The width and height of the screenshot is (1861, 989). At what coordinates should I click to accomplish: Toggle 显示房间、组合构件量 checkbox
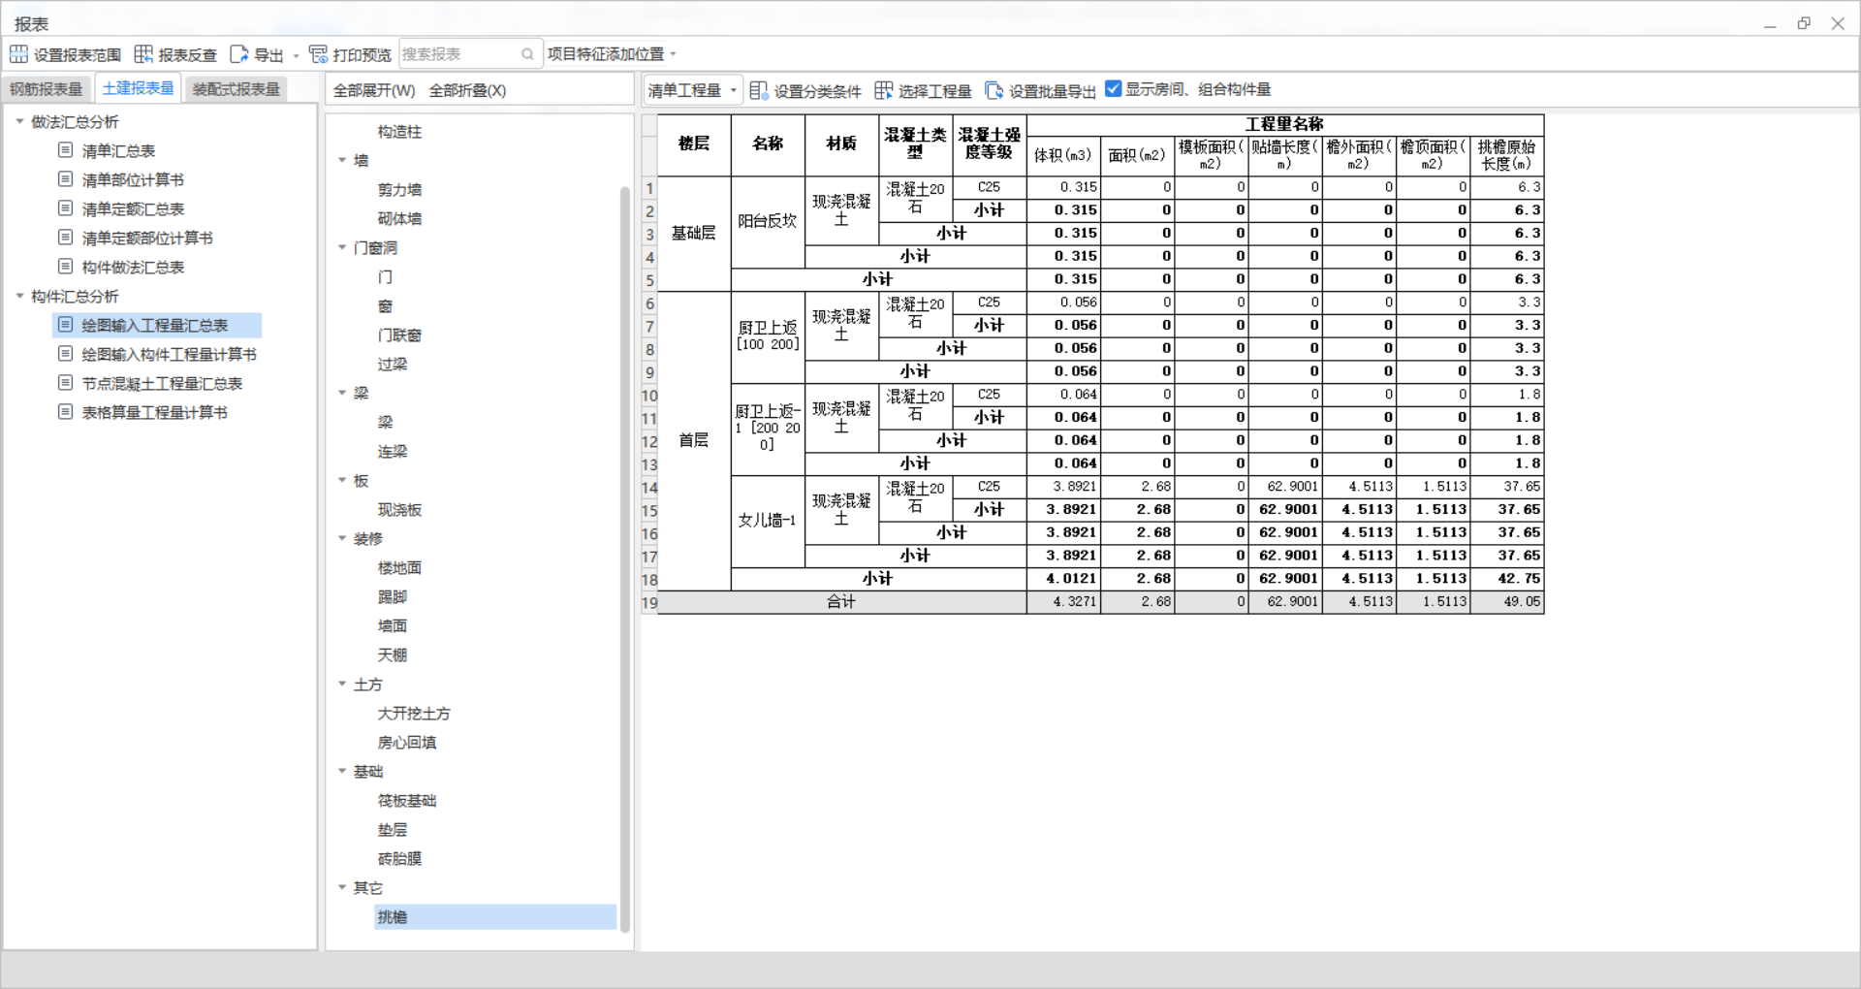(x=1114, y=89)
